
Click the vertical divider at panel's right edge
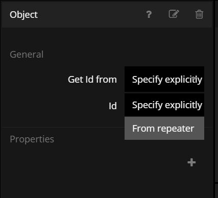point(214,98)
